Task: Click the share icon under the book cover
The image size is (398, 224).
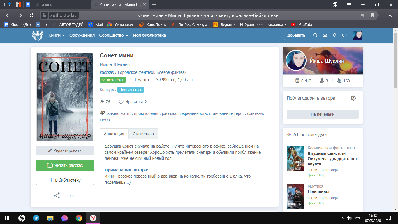Action: point(57,195)
